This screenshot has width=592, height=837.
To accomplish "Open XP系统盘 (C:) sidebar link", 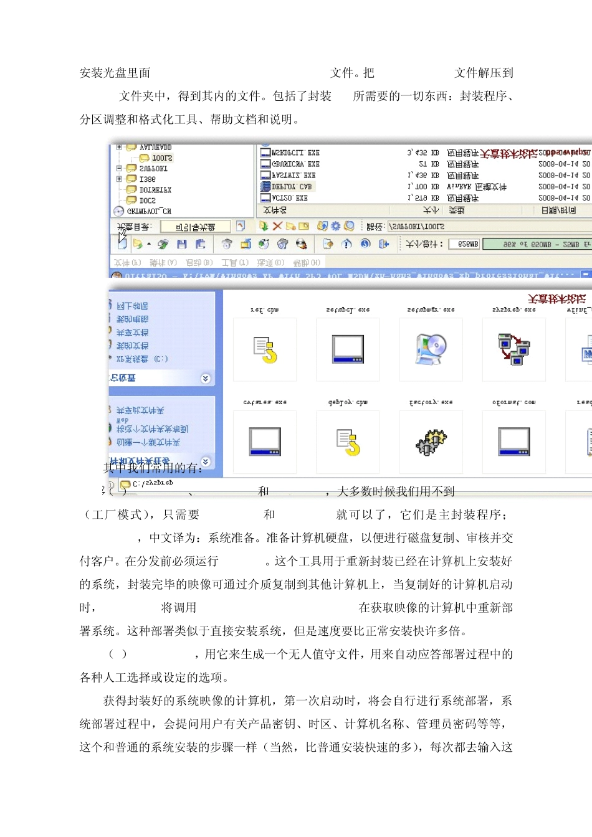I will 142,359.
